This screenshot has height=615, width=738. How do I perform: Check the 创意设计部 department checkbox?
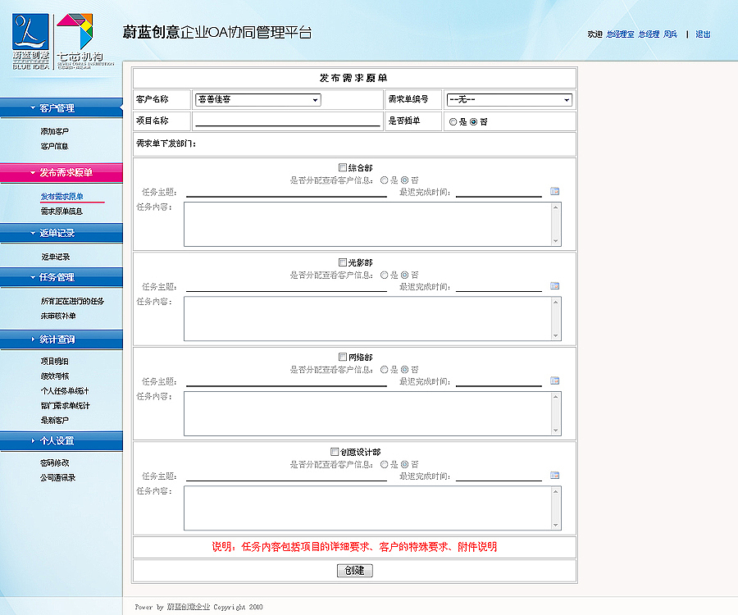(335, 452)
